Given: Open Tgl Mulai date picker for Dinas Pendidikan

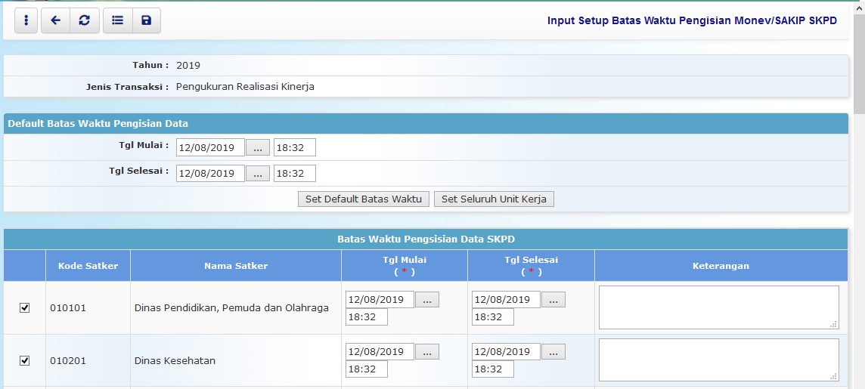Looking at the screenshot, I should [x=427, y=300].
